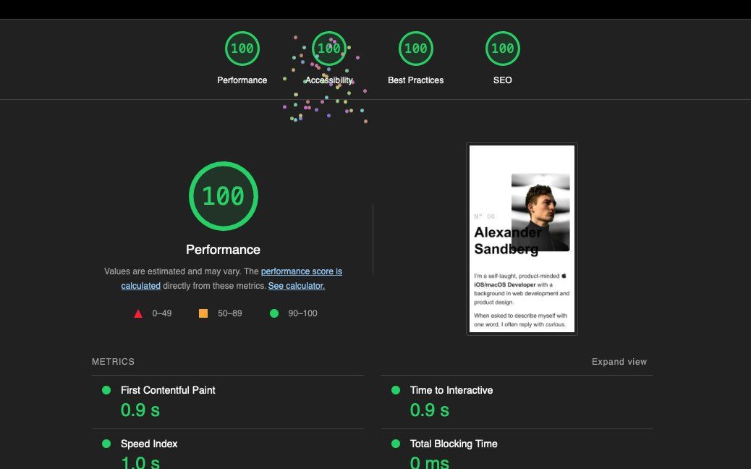Click the Best Practices score gauge
Screen dimensions: 751x469
[415, 48]
